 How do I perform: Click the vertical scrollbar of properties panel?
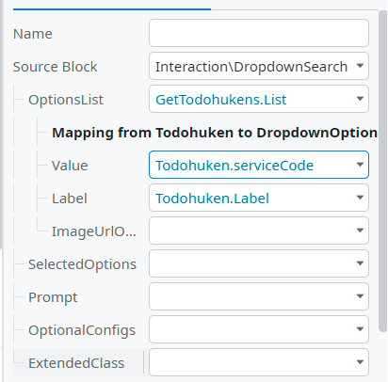382,171
